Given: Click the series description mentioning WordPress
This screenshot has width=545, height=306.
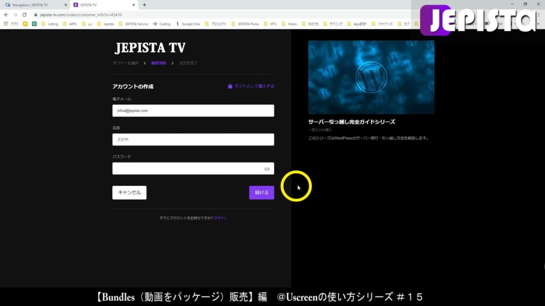Looking at the screenshot, I should (x=368, y=138).
